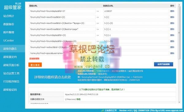Click the (/.htaccess) 存在 status text
Viewport: 184px width, 112px height.
pyautogui.click(x=73, y=99)
